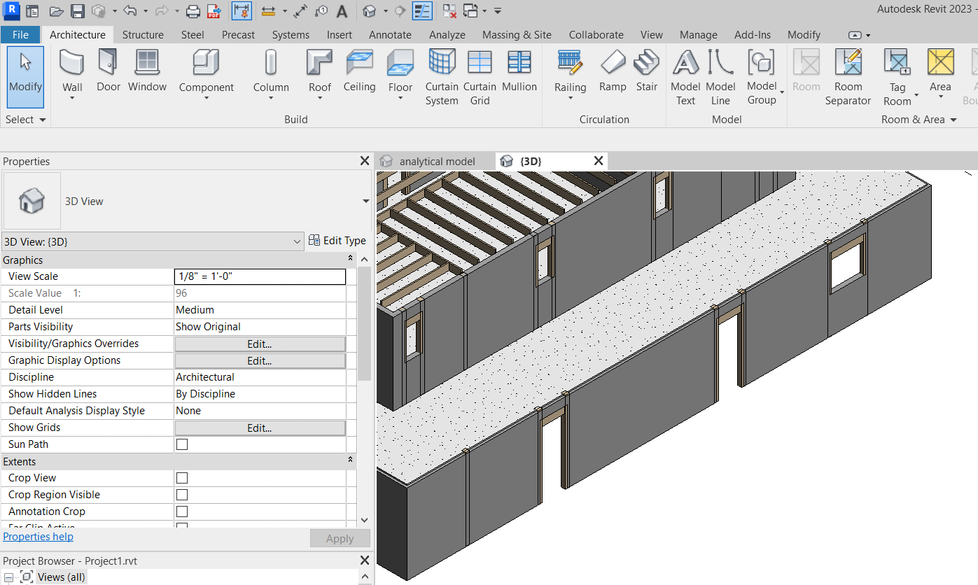Click the View Scale input field

tap(259, 276)
